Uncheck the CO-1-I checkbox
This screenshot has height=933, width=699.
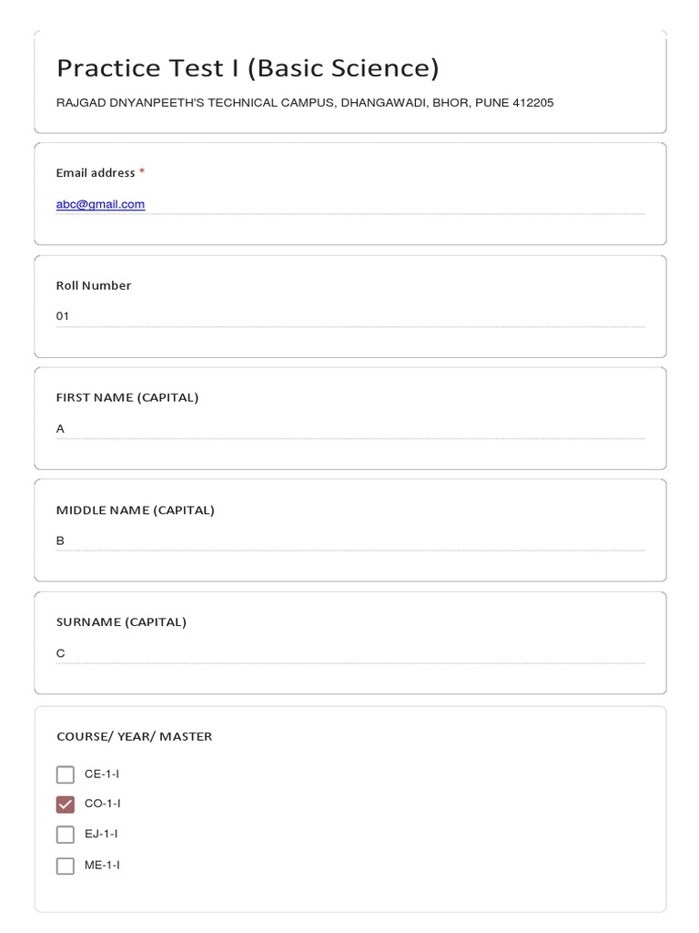tap(65, 805)
